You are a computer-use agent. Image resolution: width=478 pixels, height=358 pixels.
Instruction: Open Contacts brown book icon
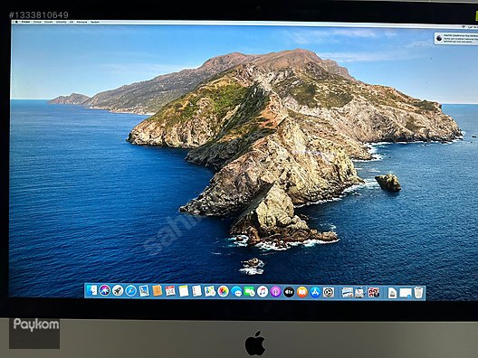click(157, 291)
